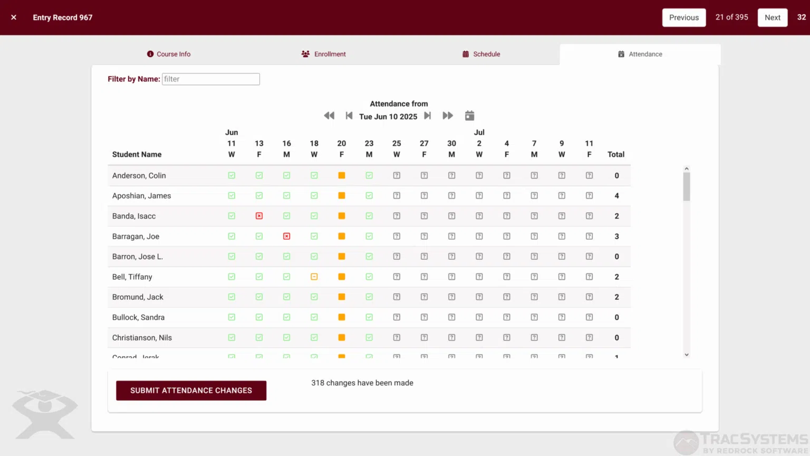Viewport: 810px width, 456px height.
Task: Go to previous date with skip-back icon
Action: [x=349, y=116]
